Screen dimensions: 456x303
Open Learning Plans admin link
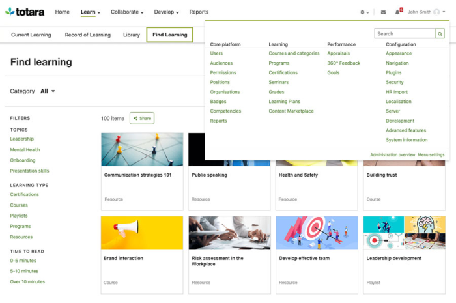[285, 101]
